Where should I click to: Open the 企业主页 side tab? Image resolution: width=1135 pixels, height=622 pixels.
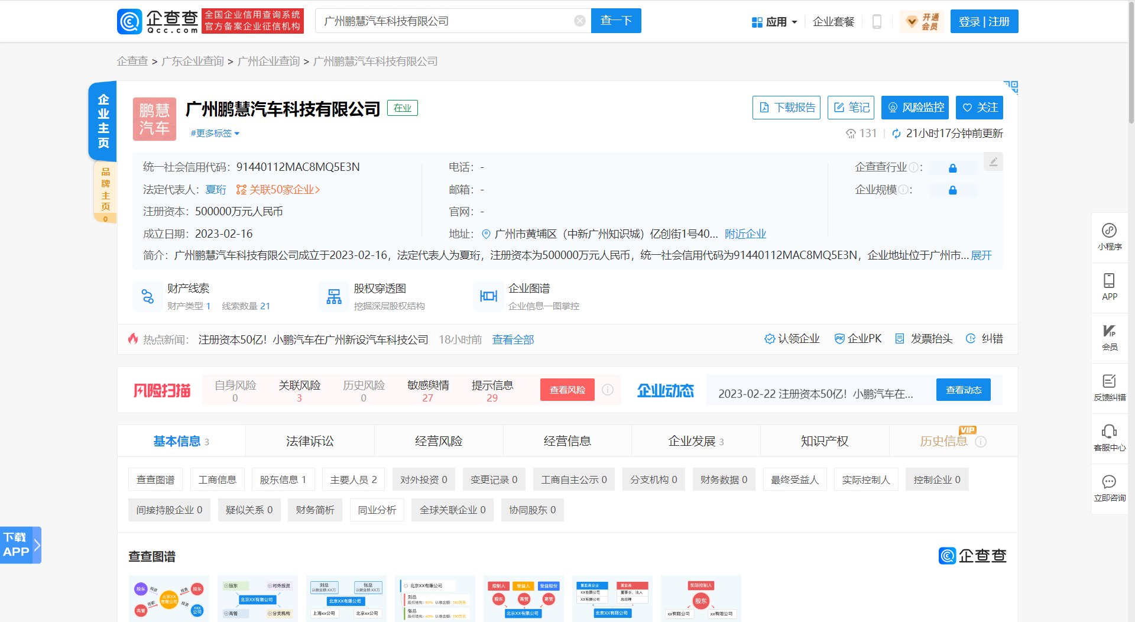[103, 121]
